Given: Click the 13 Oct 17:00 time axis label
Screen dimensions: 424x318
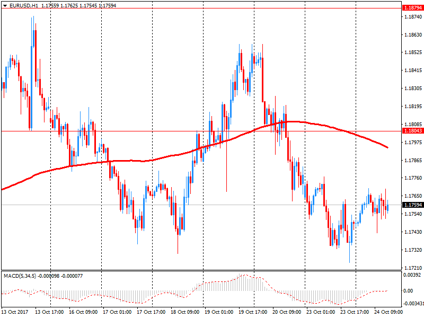Looking at the screenshot, I should click(x=49, y=312).
